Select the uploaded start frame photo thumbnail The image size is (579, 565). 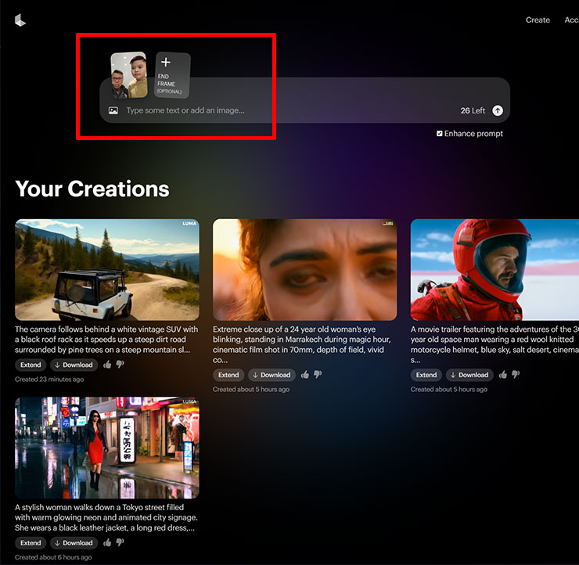[128, 75]
